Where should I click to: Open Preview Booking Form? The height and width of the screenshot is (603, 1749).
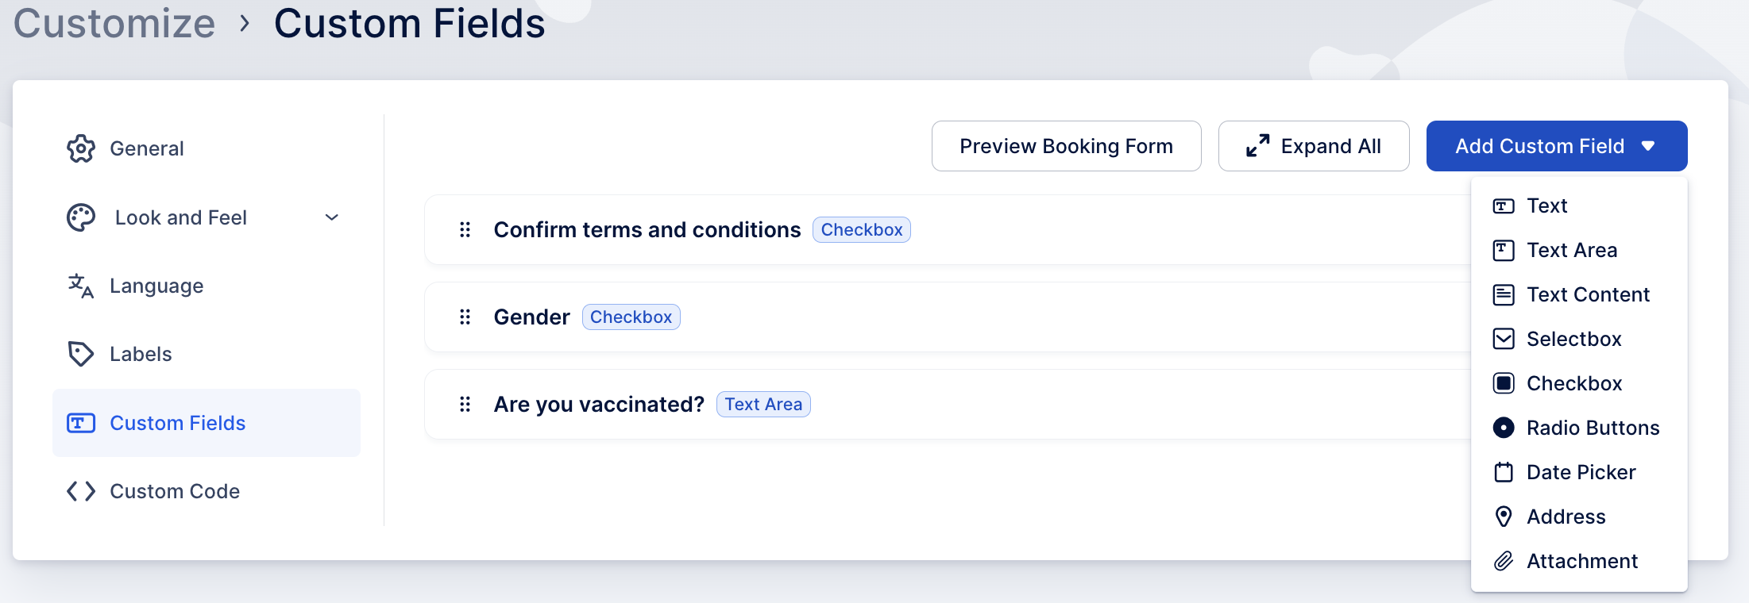(1066, 146)
